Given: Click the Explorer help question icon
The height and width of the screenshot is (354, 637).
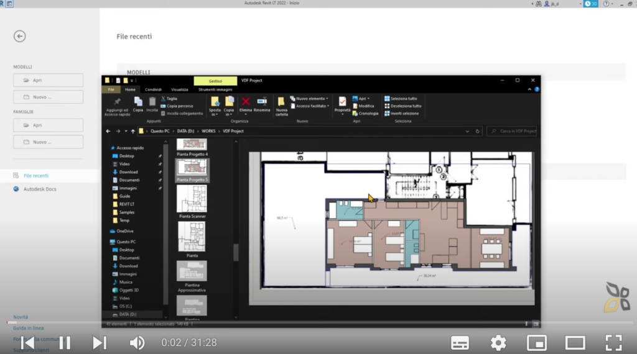Looking at the screenshot, I should [x=537, y=89].
